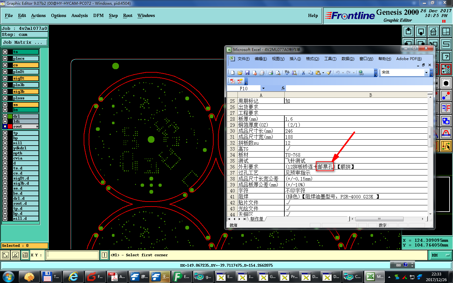The height and width of the screenshot is (283, 453).
Task: Click the S-shaped route icon in toolbar
Action: point(446,44)
